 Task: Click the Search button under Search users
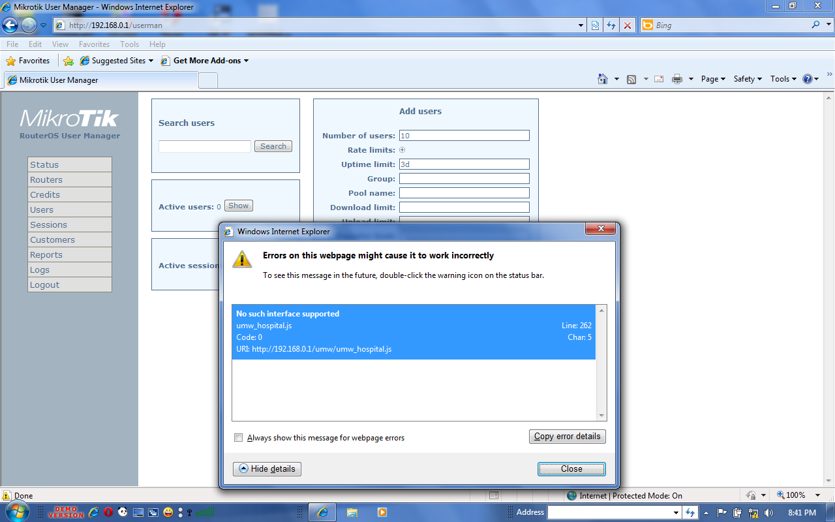273,146
